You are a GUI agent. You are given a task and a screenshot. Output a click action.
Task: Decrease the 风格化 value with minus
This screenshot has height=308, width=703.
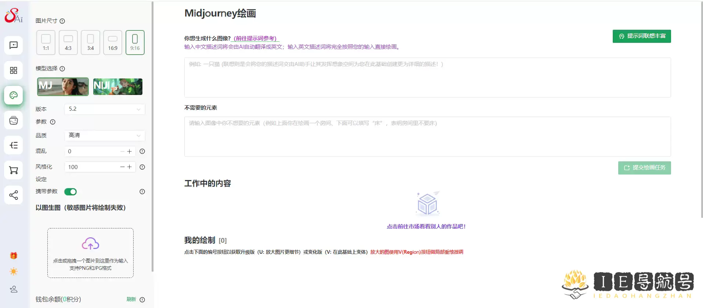123,167
